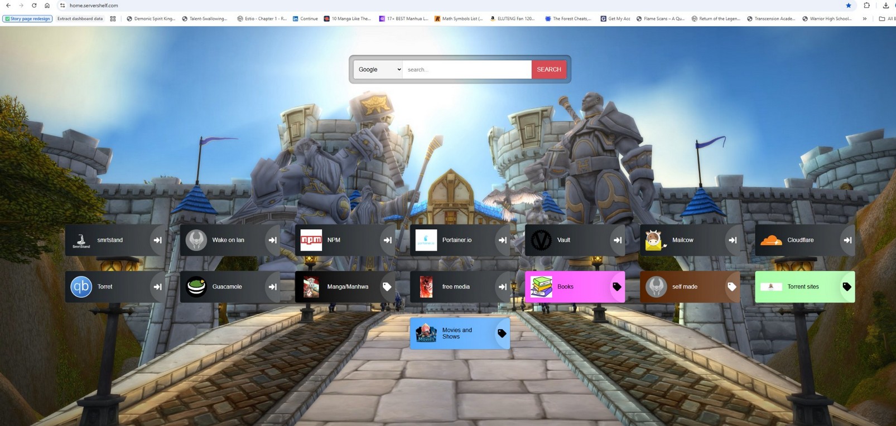The height and width of the screenshot is (426, 896).
Task: Click the browser home button
Action: 47,6
